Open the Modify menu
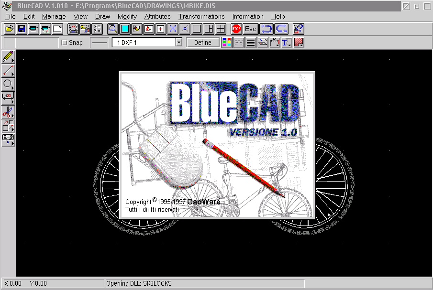 [127, 17]
